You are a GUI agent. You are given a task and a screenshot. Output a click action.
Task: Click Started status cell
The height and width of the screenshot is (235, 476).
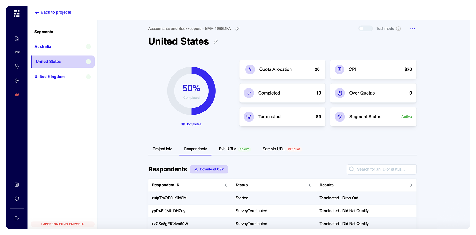point(242,198)
